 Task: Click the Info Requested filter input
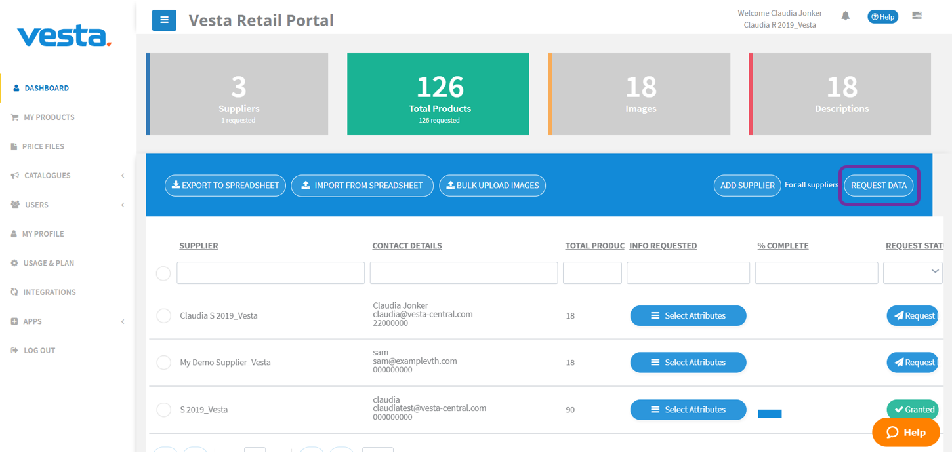[688, 273]
